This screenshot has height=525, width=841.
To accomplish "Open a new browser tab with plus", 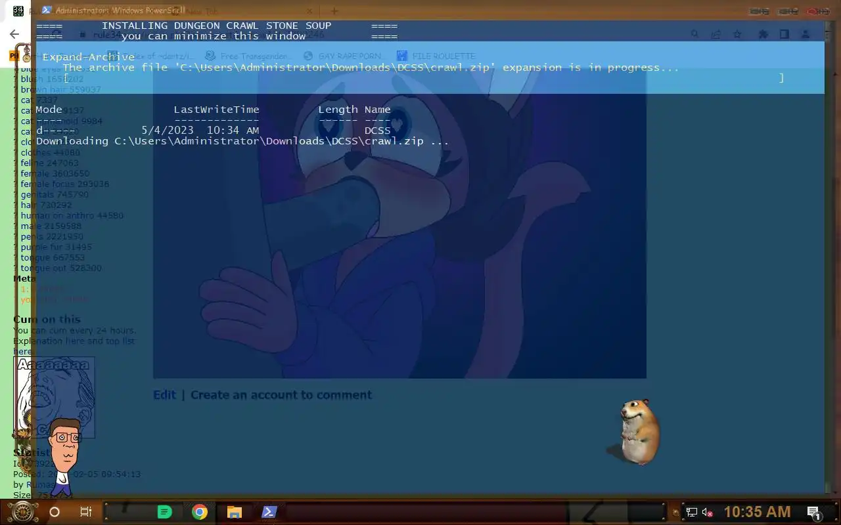I will [x=334, y=10].
